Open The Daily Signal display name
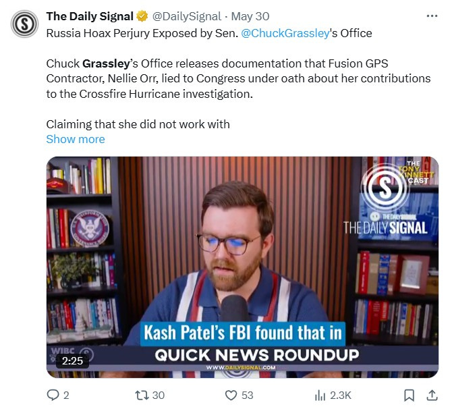Viewport: 450px width, 407px height. [x=90, y=16]
